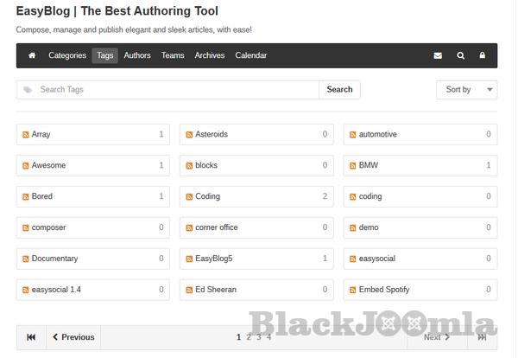Click the search magnifier icon in navbar
This screenshot has height=358, width=518.
[460, 55]
